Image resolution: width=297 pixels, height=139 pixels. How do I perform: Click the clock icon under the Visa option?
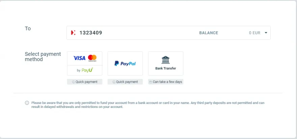73,82
